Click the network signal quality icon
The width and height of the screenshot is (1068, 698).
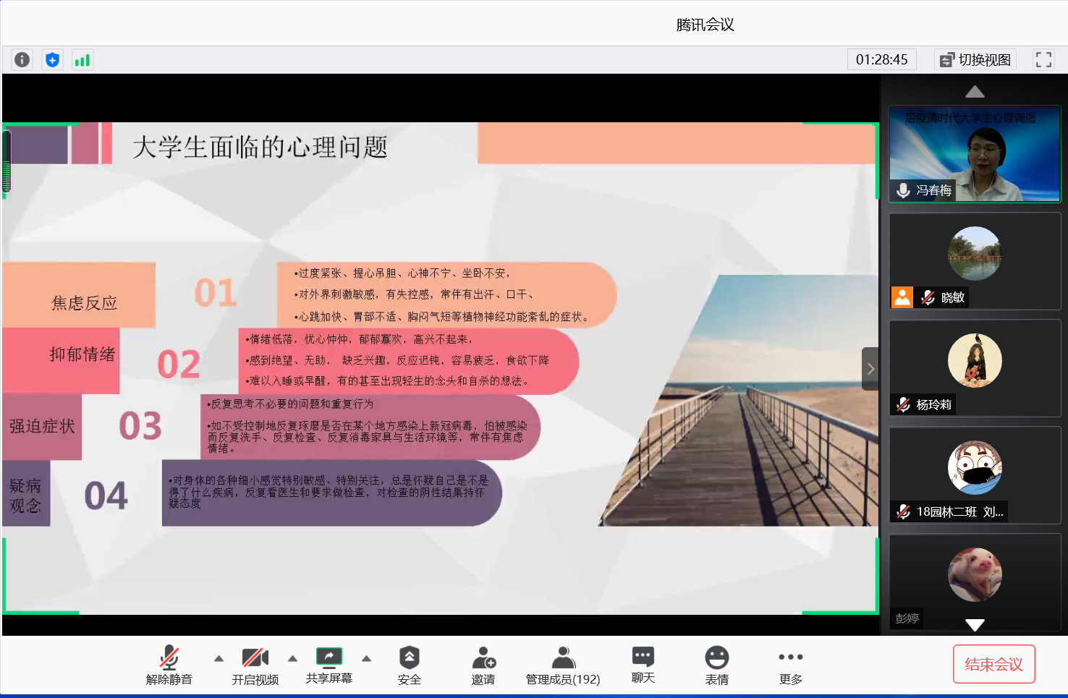(82, 59)
